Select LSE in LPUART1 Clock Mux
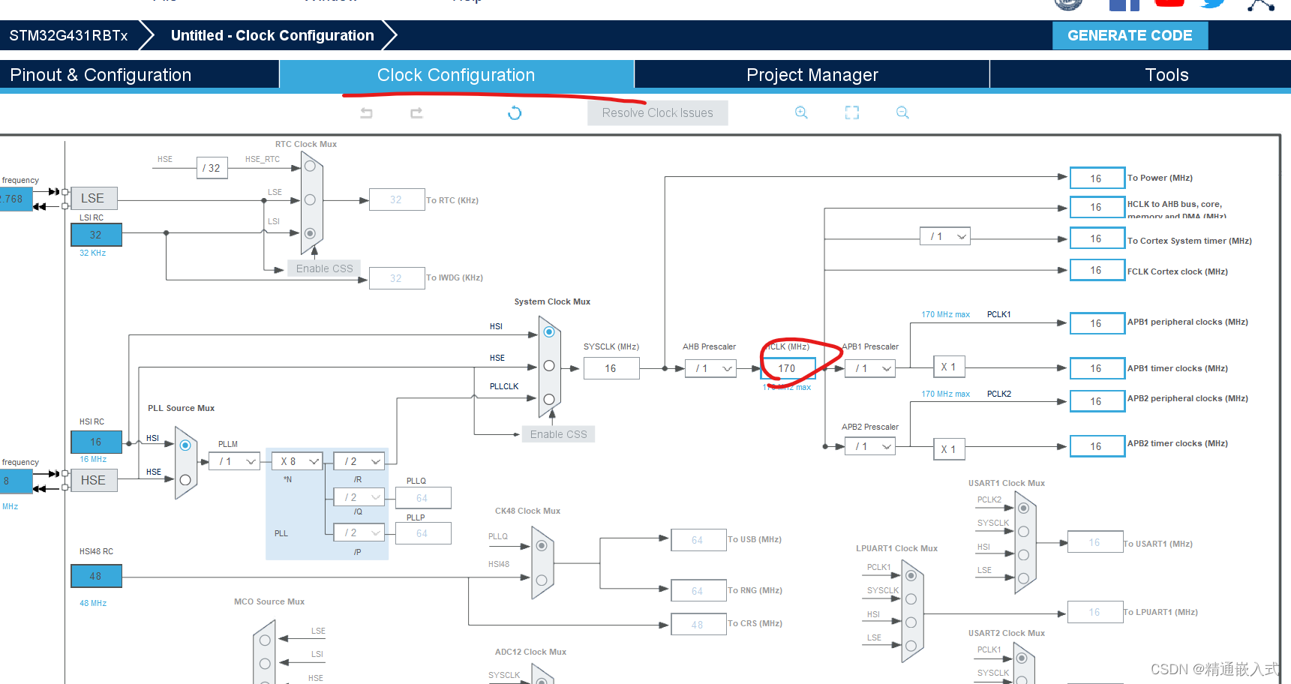Screen dimensions: 1291x684 point(911,646)
